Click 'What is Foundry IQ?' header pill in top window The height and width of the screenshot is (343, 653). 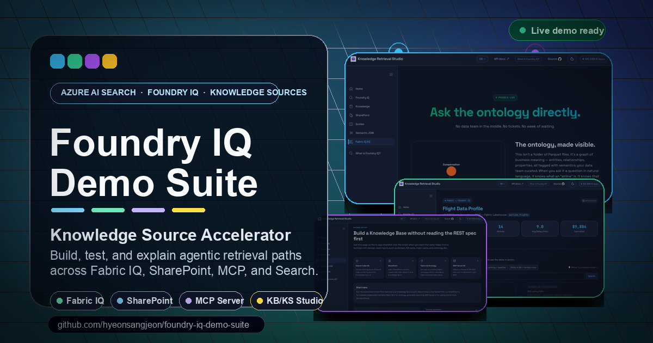(528, 59)
